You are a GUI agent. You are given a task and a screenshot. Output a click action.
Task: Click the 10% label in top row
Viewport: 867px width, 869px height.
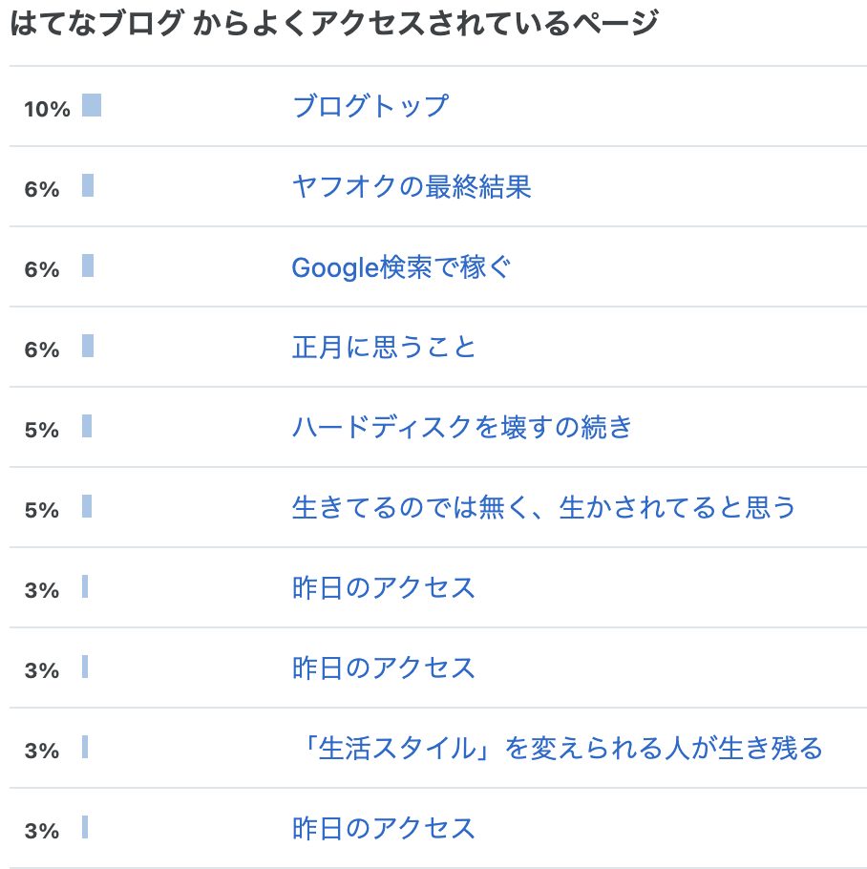47,109
